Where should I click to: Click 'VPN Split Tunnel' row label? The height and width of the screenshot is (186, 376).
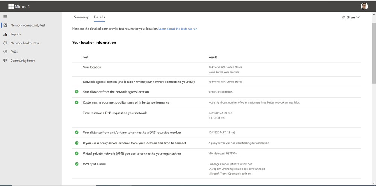pos(94,164)
